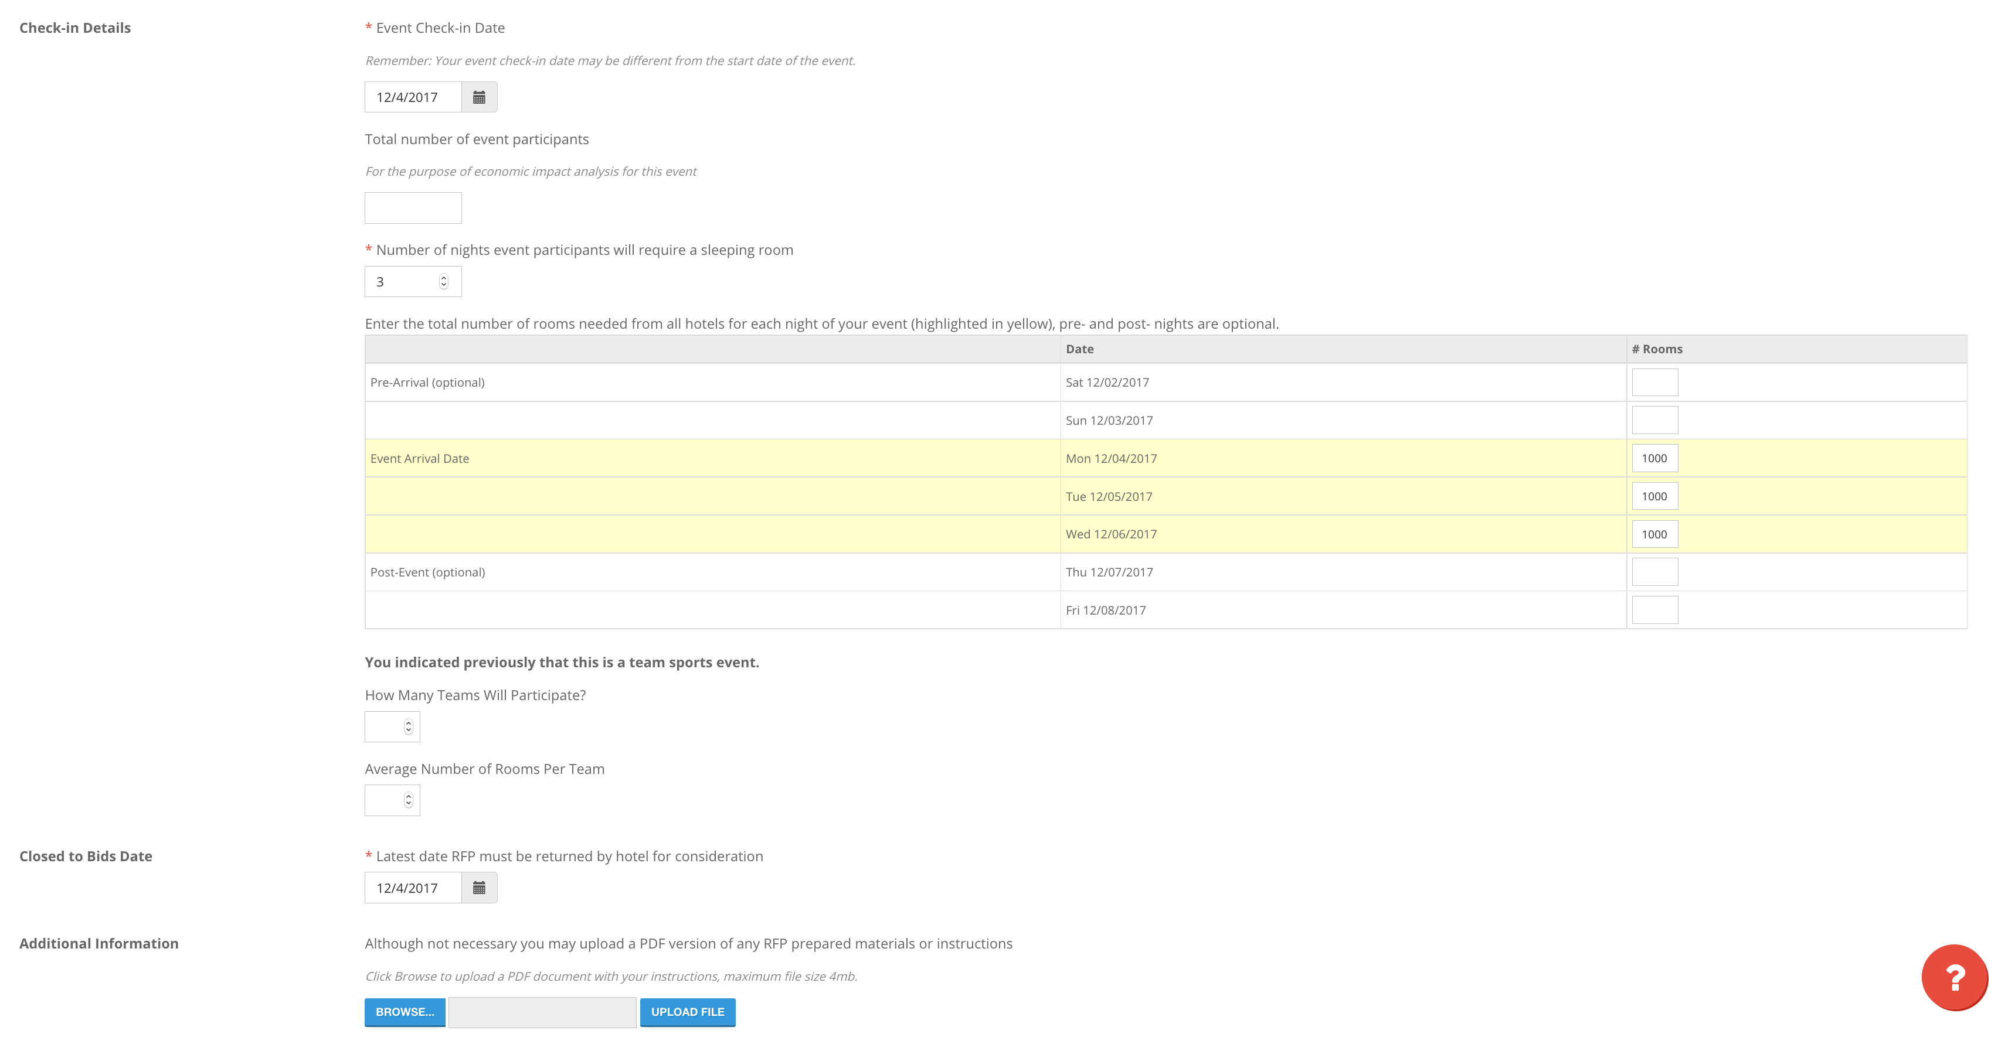The image size is (1998, 1044).
Task: Click rooms field for Thu 12/07/2017
Action: (x=1654, y=572)
